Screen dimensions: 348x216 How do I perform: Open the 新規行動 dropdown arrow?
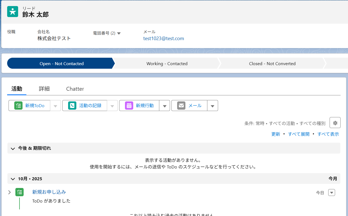165,105
